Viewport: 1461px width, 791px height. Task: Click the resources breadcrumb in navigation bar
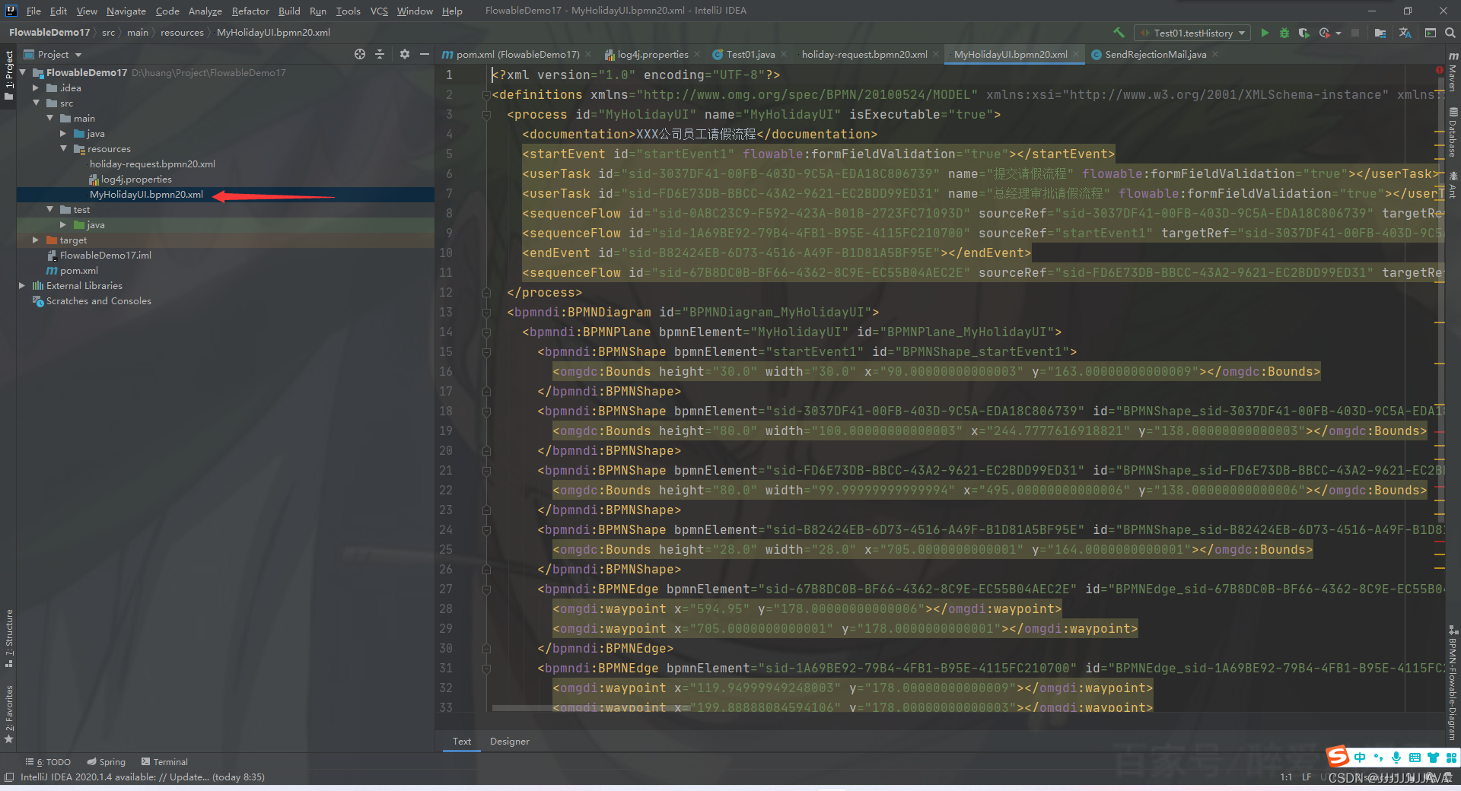pos(182,32)
